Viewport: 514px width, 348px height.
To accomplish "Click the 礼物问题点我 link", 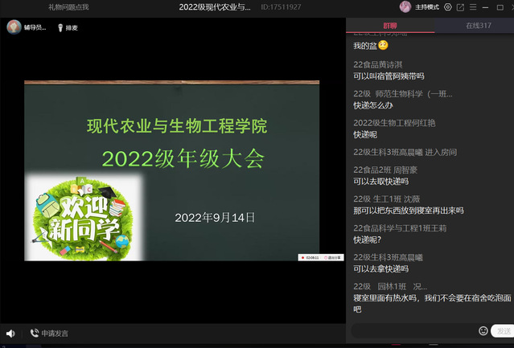I will 68,7.
